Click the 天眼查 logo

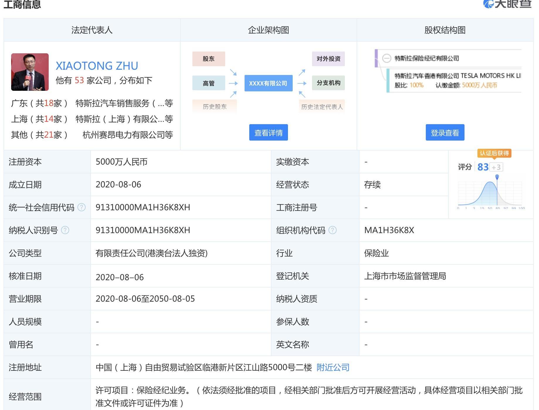pos(508,4)
